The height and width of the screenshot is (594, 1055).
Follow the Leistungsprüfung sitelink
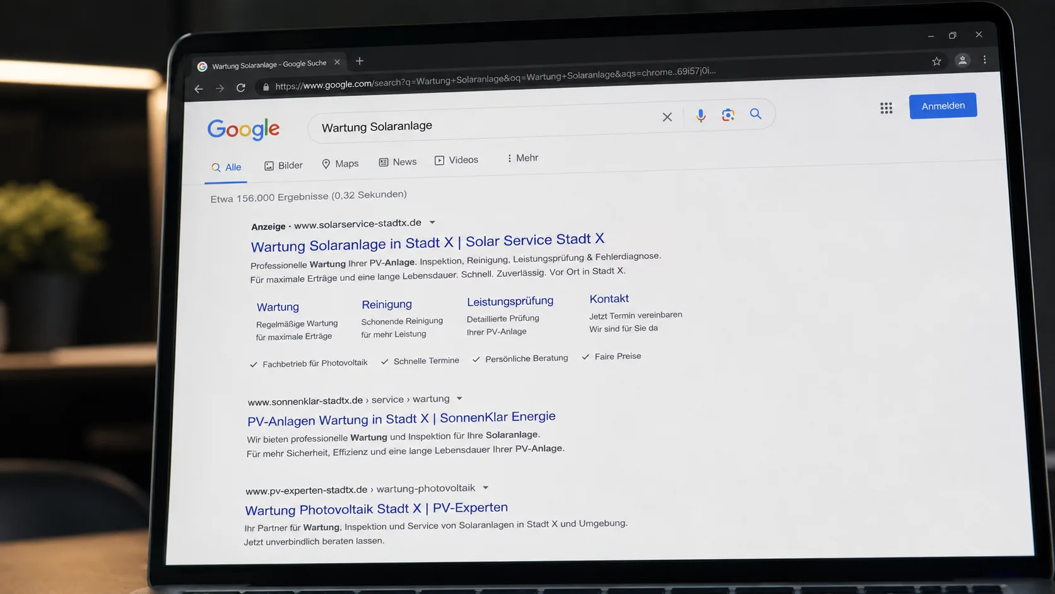click(x=510, y=301)
